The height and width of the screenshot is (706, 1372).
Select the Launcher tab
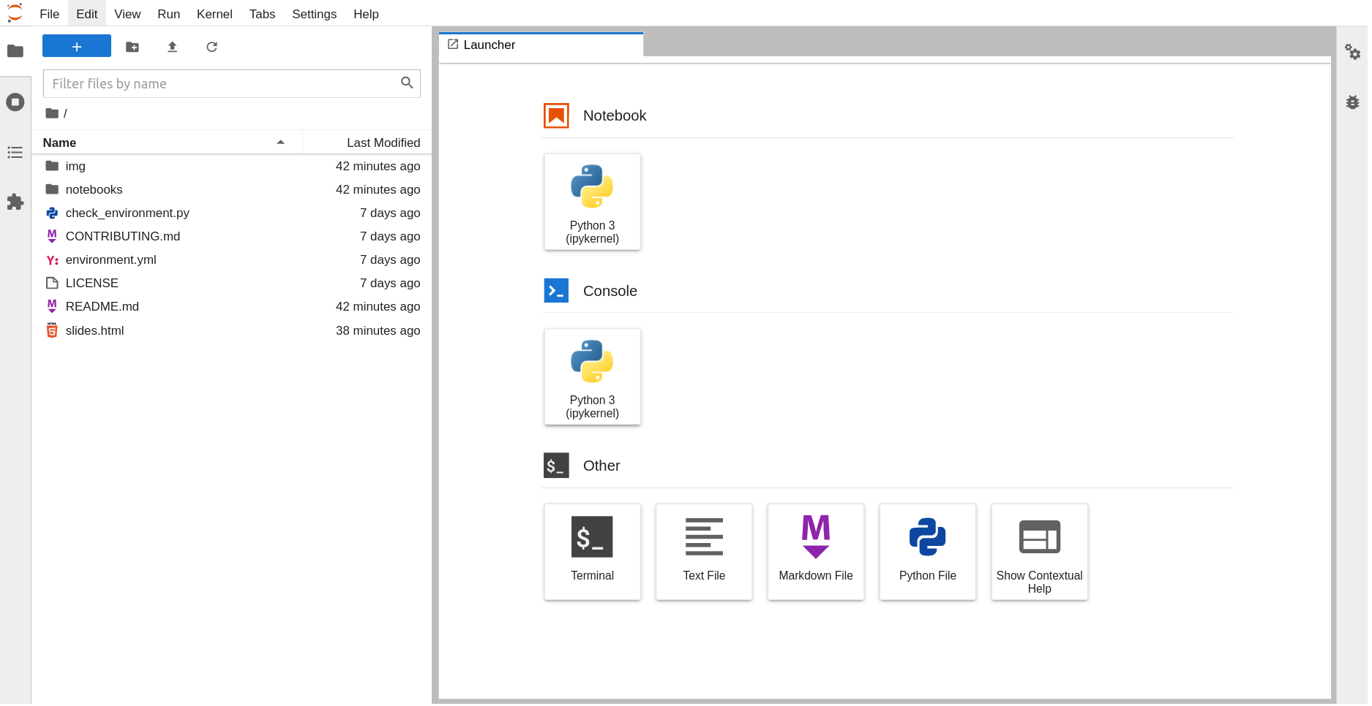[489, 45]
